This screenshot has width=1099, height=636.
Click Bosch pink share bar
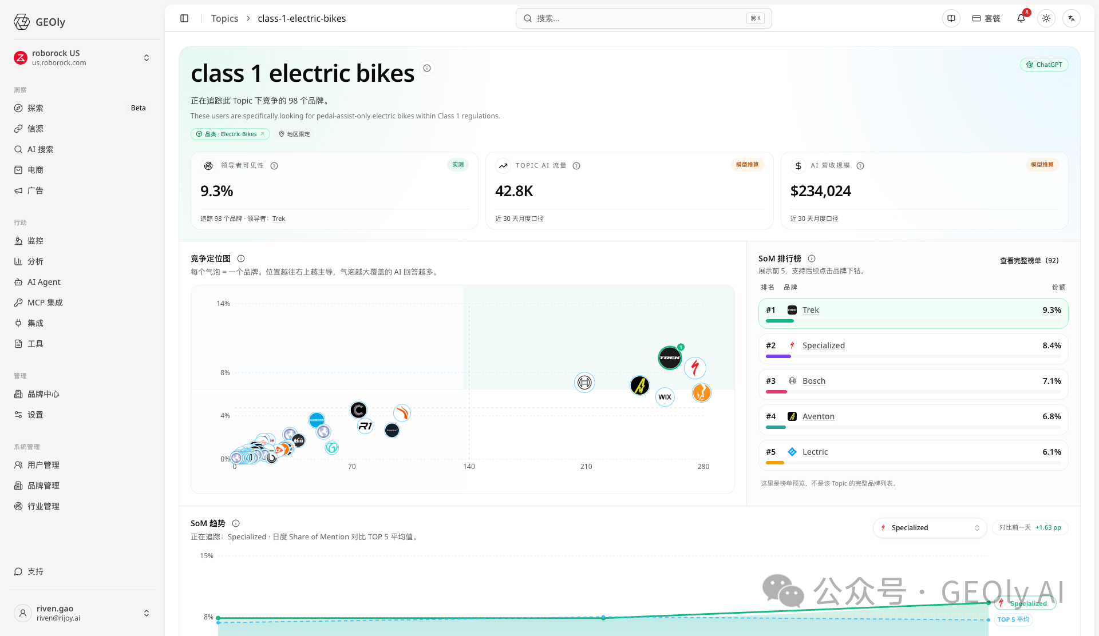[776, 392]
